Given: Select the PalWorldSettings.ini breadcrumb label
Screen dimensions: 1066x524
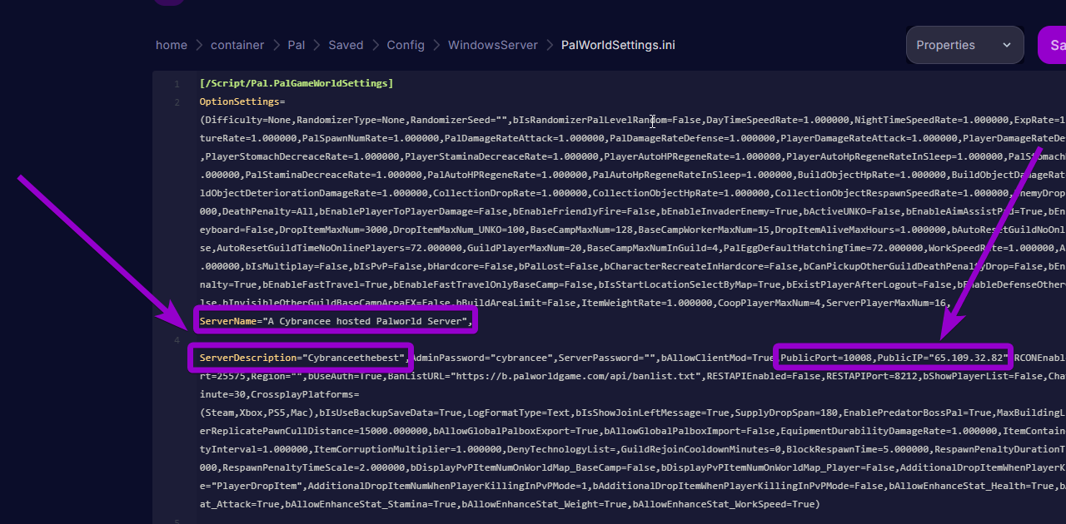Looking at the screenshot, I should (x=618, y=45).
